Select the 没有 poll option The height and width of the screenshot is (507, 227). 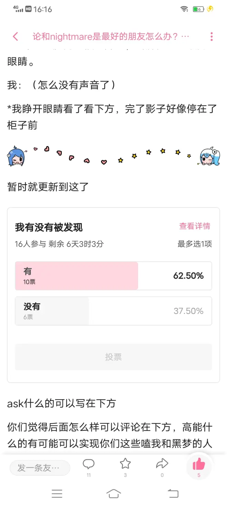click(113, 311)
